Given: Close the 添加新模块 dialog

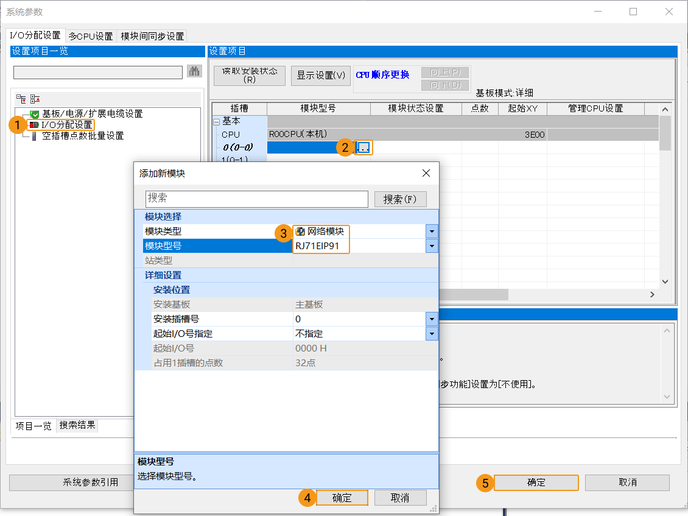Looking at the screenshot, I should [426, 174].
